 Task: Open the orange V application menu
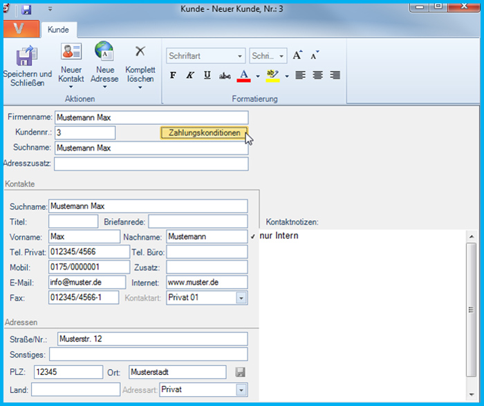click(21, 29)
